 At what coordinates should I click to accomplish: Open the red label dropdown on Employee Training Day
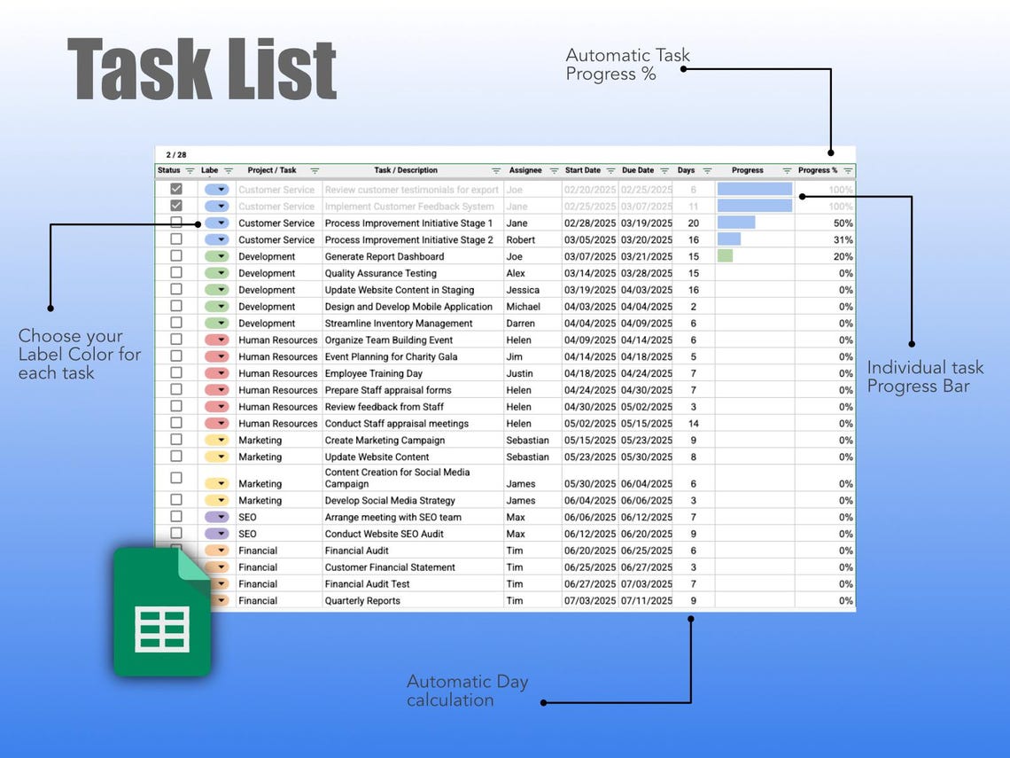(x=215, y=373)
